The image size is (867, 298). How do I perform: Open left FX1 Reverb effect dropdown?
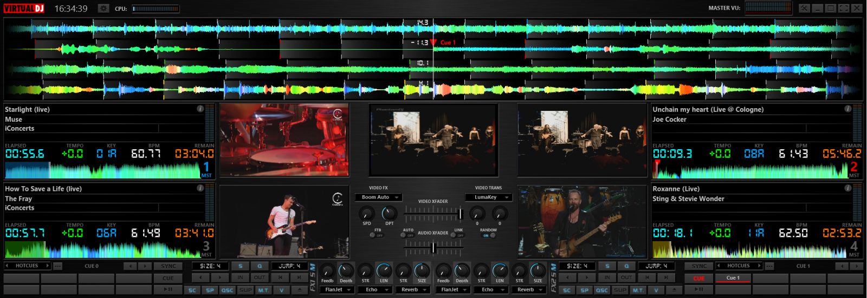pos(413,290)
